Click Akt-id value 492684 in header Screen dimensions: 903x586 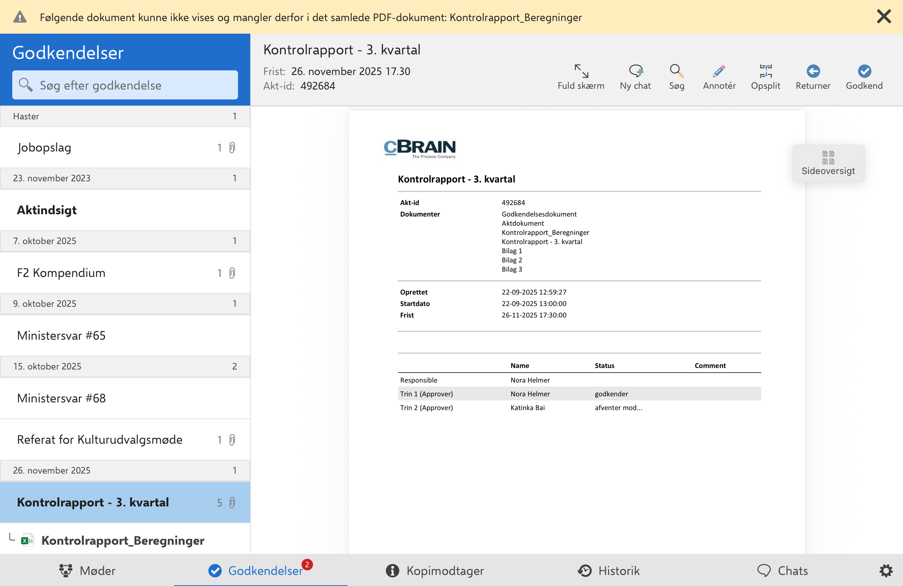click(318, 86)
